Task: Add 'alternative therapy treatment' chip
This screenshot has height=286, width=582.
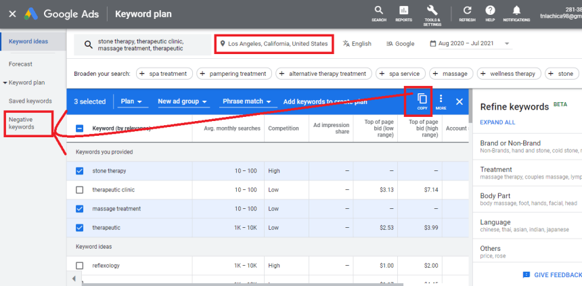Action: coord(323,74)
